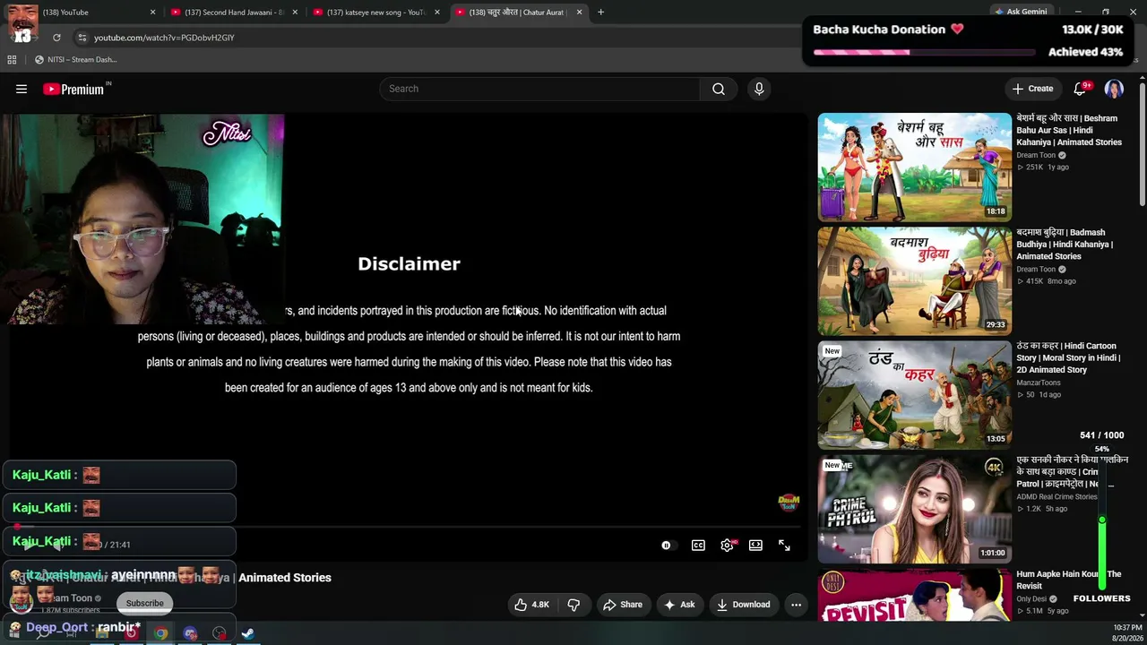Open the account avatar menu
This screenshot has width=1147, height=645.
coord(1114,89)
